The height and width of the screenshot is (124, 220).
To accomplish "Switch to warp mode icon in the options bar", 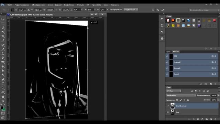I will tap(153, 10).
